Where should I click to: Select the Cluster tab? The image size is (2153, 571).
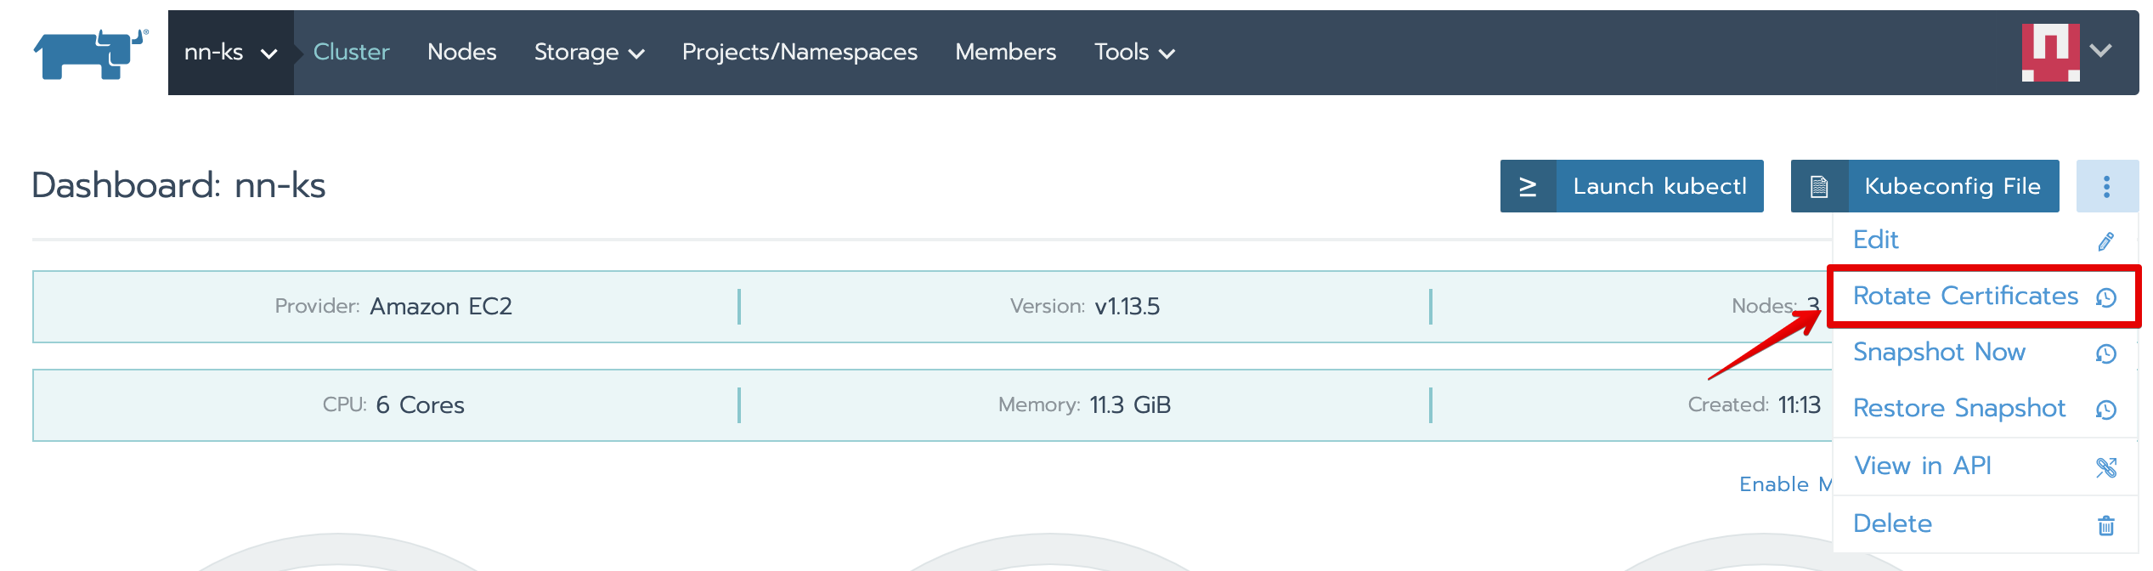click(351, 53)
